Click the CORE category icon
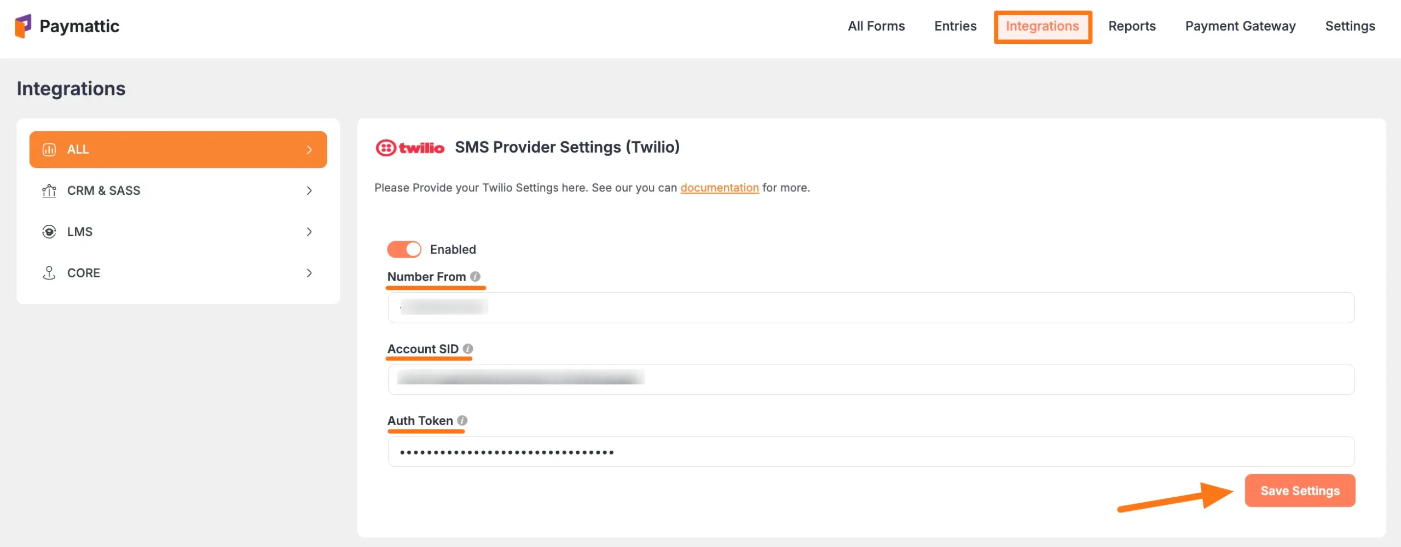Viewport: 1401px width, 547px height. coord(49,273)
